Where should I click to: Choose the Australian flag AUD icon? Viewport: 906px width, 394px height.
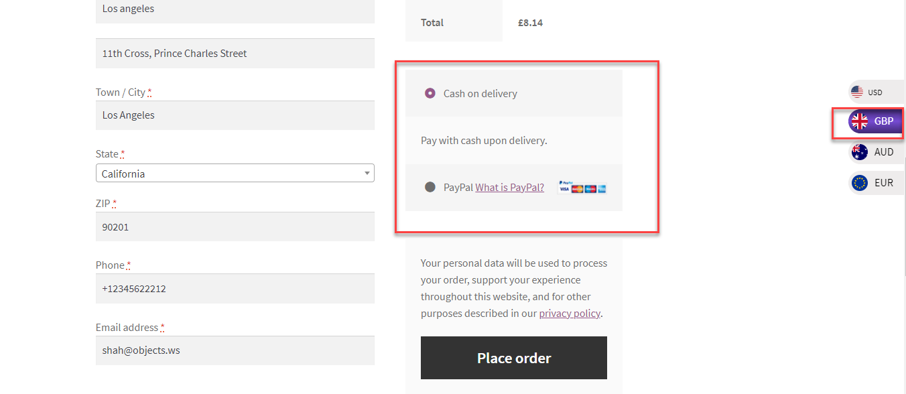(x=860, y=152)
